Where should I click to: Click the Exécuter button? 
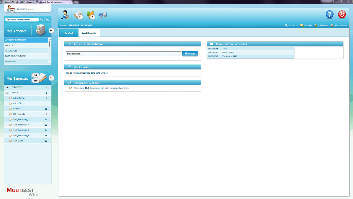click(x=190, y=53)
